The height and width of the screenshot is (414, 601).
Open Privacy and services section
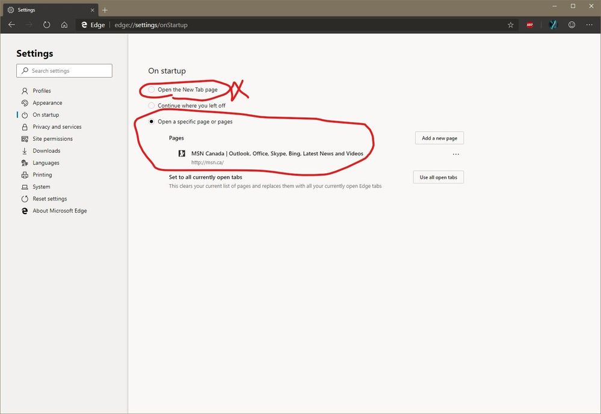tap(57, 127)
